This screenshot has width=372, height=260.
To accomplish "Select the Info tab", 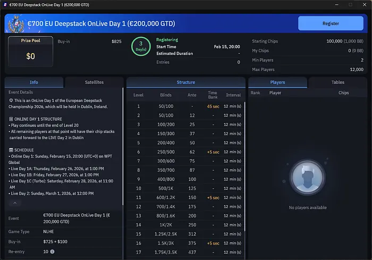I will point(34,82).
